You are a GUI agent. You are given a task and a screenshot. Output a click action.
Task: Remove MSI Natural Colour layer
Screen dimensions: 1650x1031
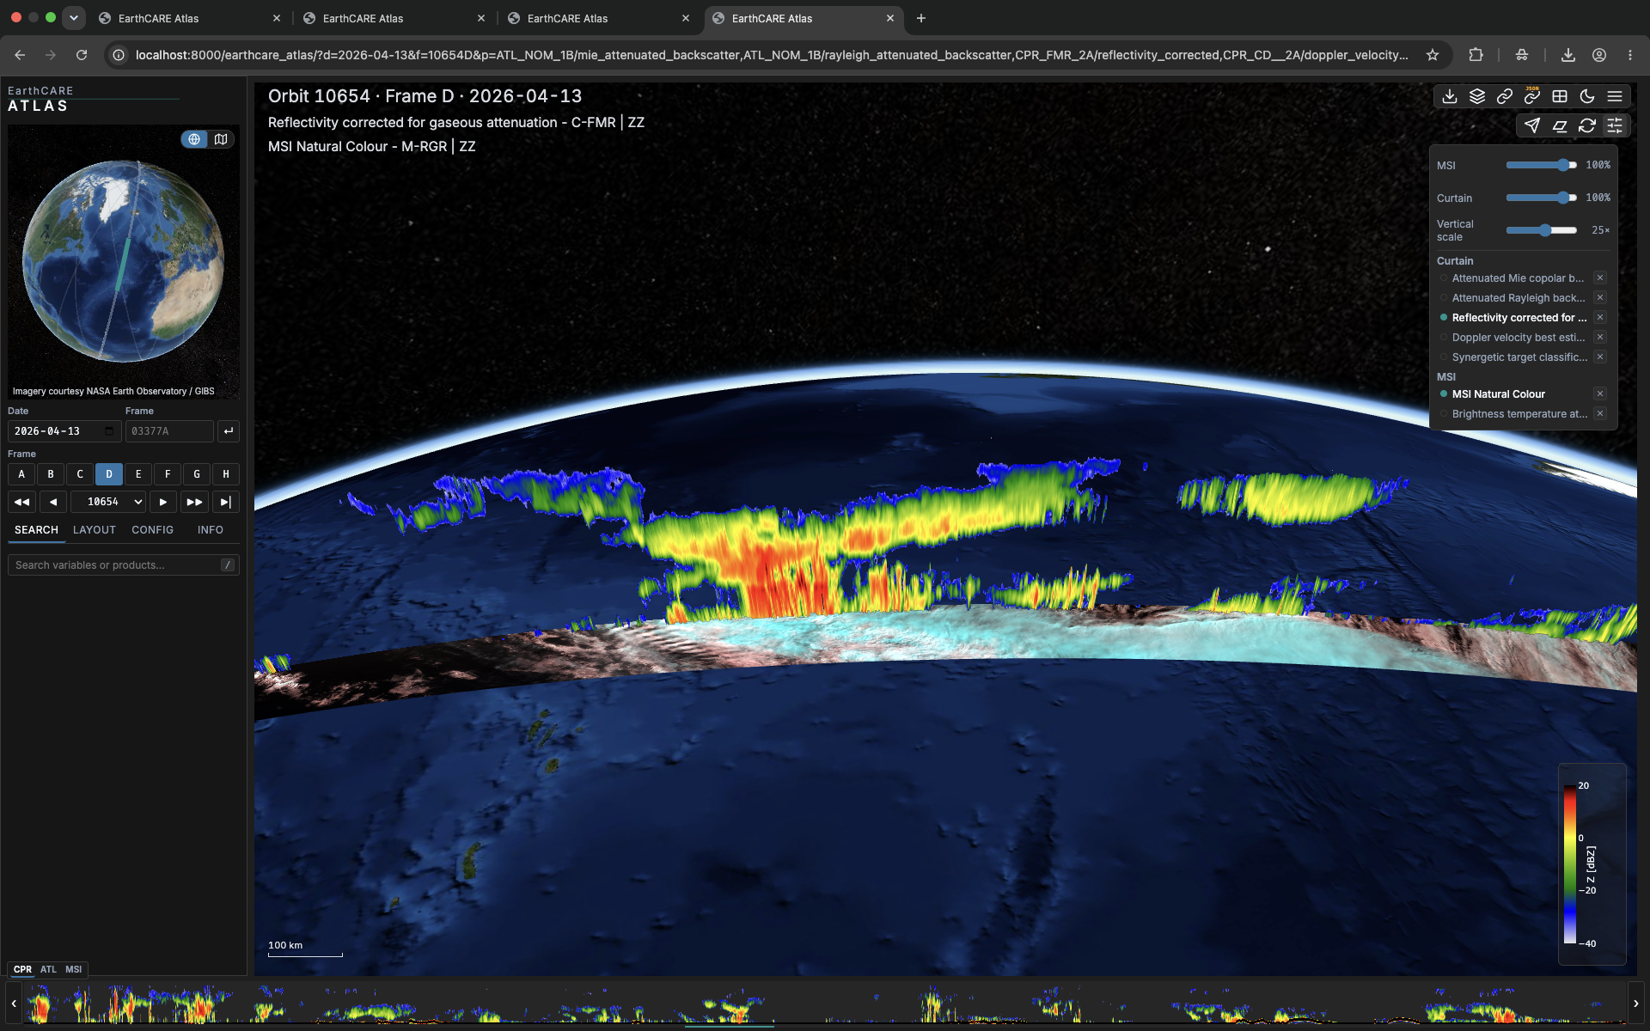[x=1600, y=394]
